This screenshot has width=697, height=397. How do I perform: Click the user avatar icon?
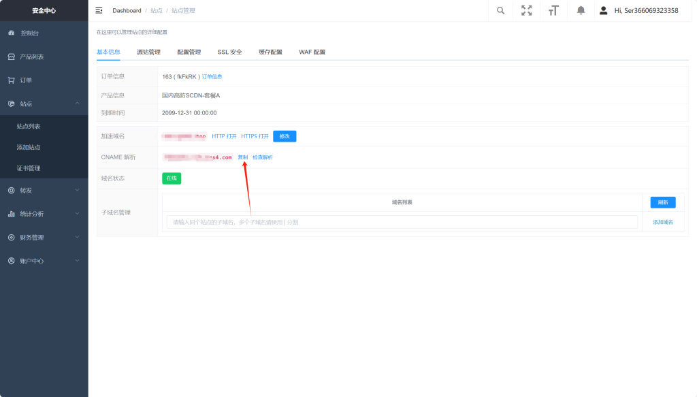(x=603, y=10)
